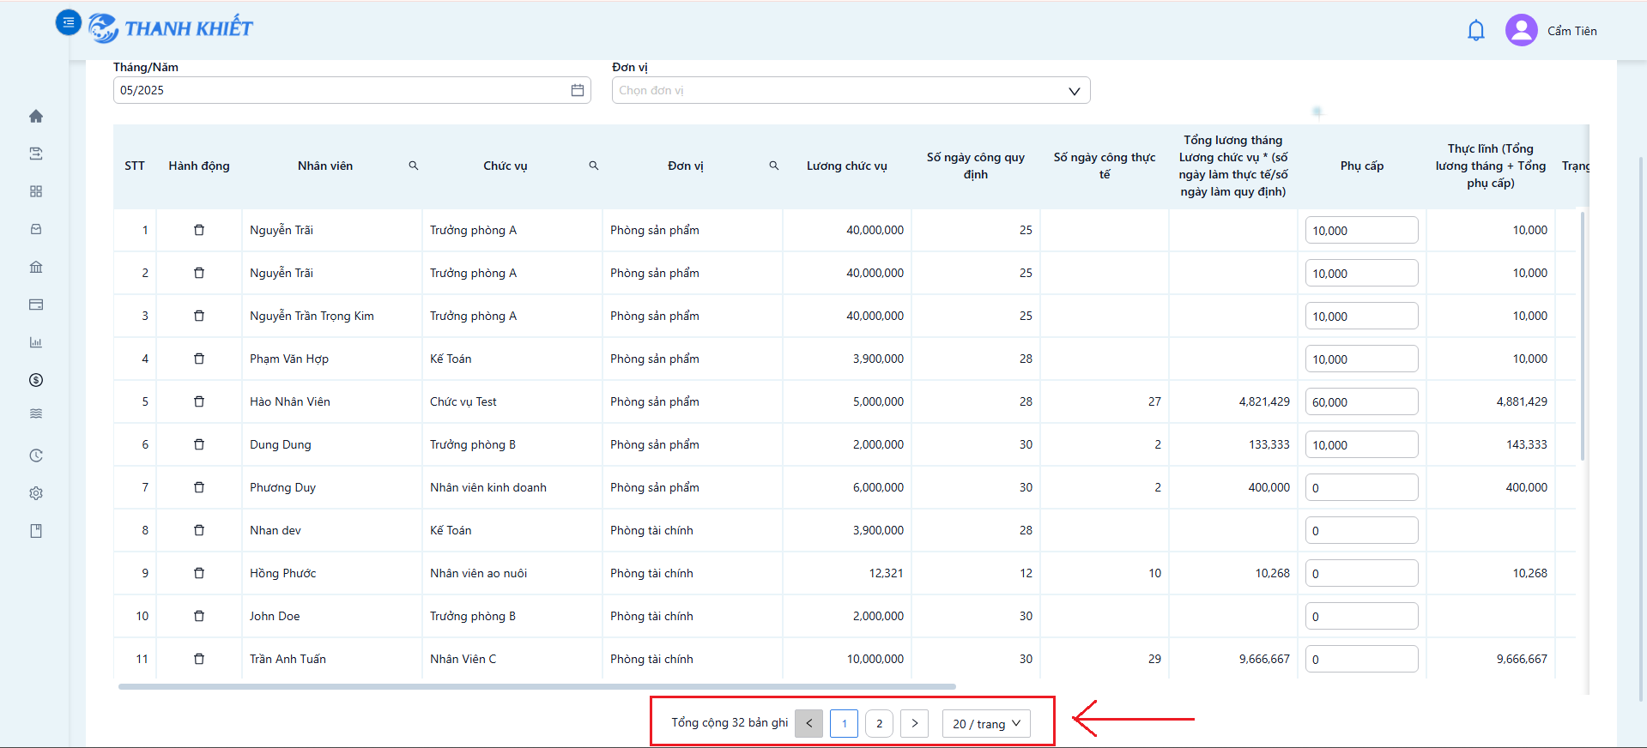Open the list-transfer sidebar icon below home
Screen dimensions: 1647x748
point(36,154)
